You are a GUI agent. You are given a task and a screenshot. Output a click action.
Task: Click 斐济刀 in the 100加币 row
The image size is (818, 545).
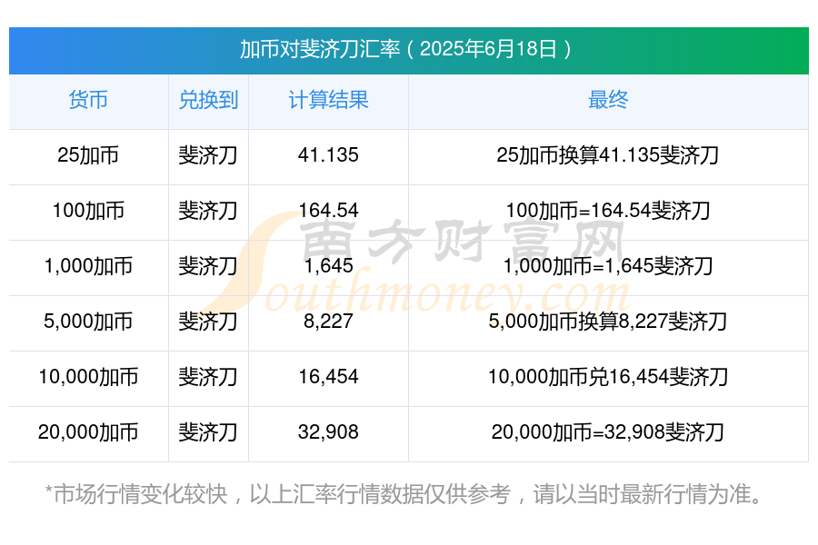tap(208, 211)
